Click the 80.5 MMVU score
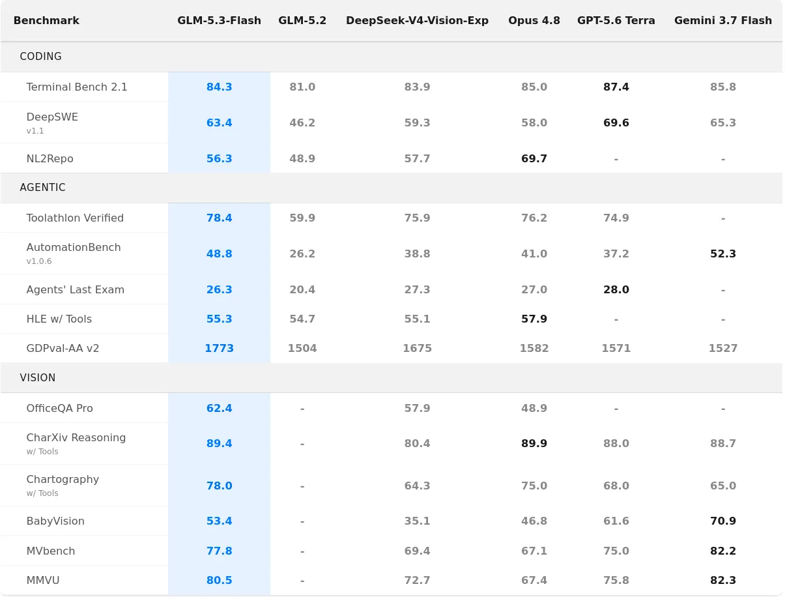This screenshot has height=597, width=787. click(x=219, y=581)
